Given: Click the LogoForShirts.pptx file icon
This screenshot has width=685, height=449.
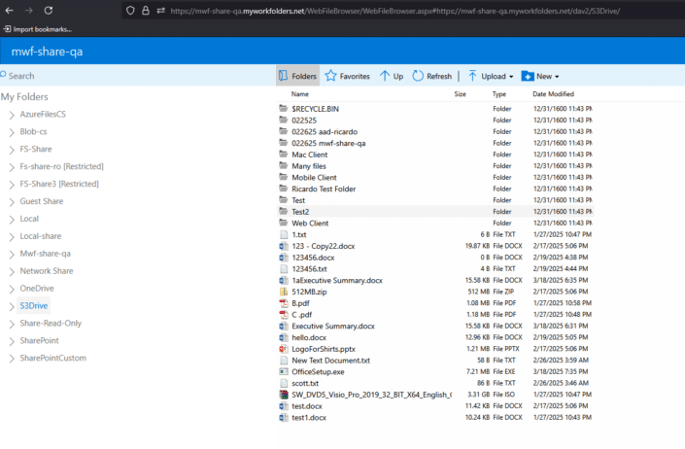Looking at the screenshot, I should tap(284, 348).
